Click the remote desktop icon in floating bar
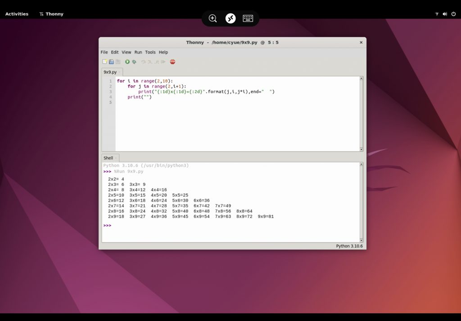This screenshot has width=461, height=321. (230, 18)
